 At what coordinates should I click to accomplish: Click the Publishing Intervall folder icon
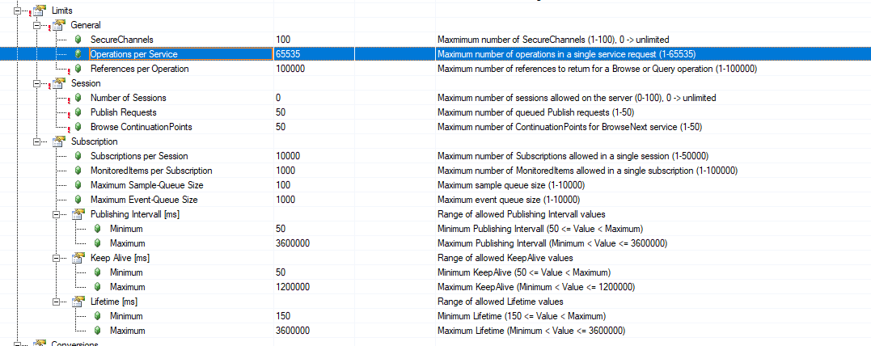(79, 213)
